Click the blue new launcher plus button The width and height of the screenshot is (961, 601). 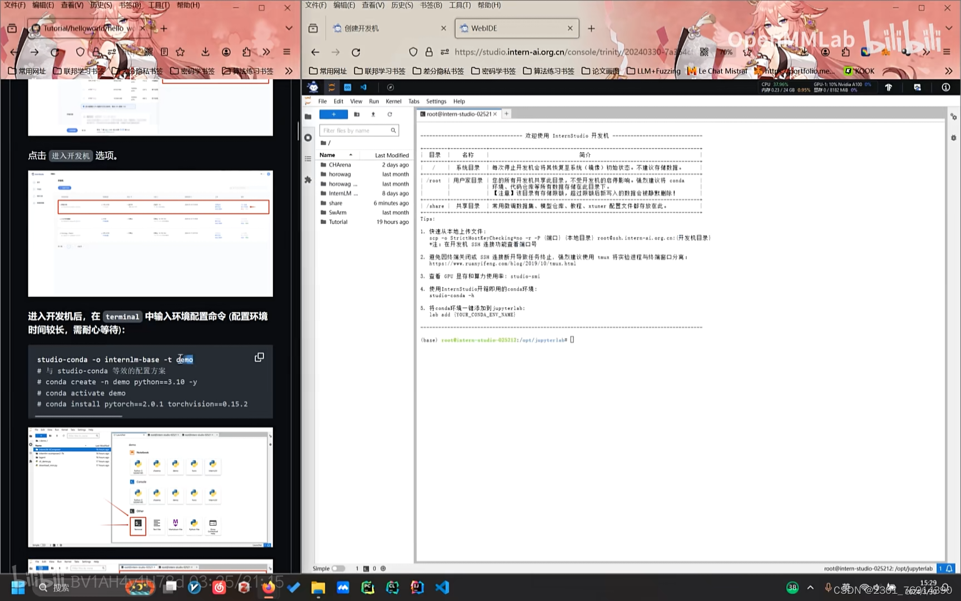click(x=334, y=114)
